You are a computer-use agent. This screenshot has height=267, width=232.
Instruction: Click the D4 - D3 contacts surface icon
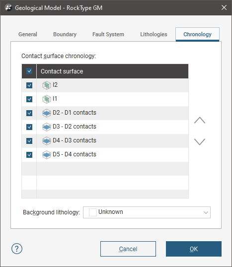point(47,141)
